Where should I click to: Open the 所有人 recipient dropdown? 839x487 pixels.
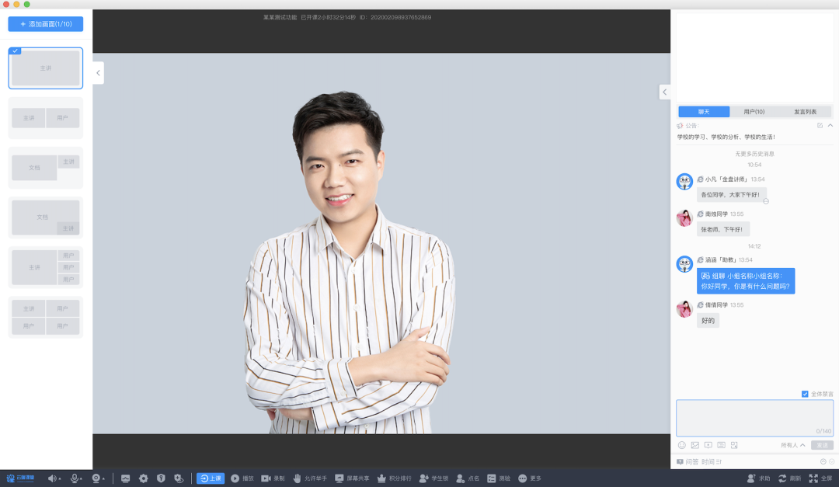(x=793, y=445)
